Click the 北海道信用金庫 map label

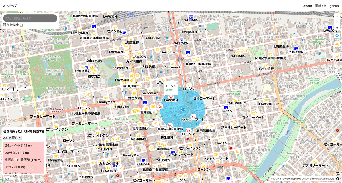point(107,145)
